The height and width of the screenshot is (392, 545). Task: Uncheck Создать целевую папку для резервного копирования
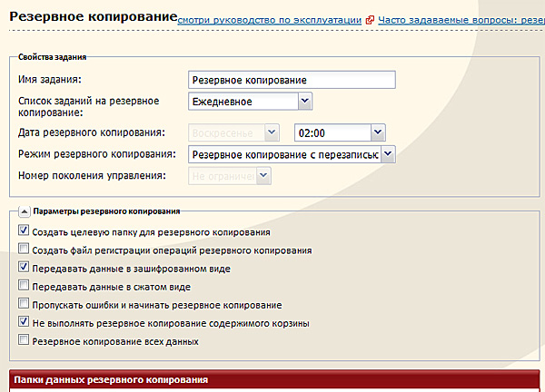tap(24, 232)
